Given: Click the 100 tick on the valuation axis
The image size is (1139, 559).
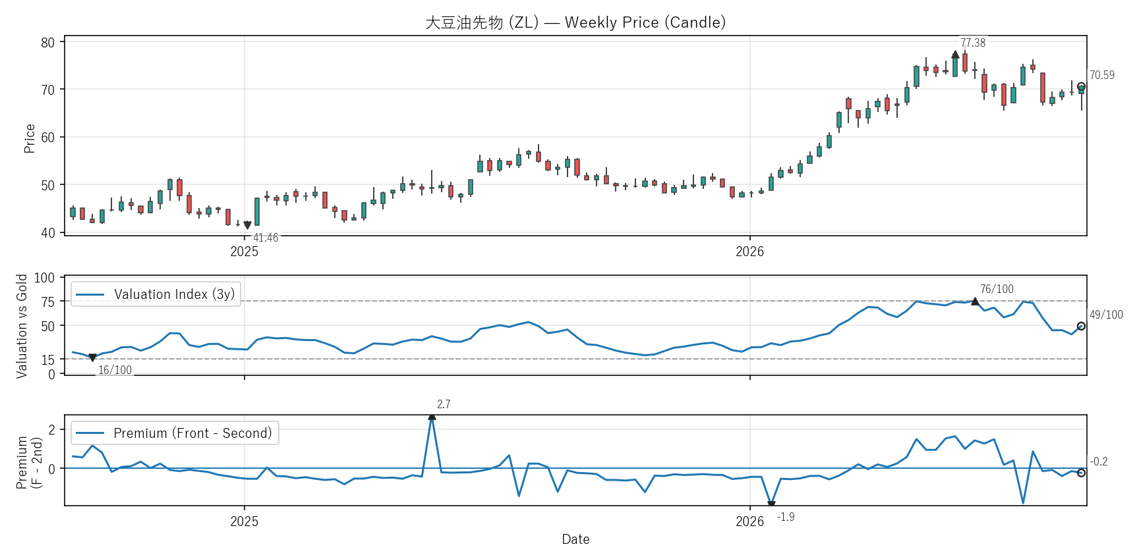Looking at the screenshot, I should [44, 278].
